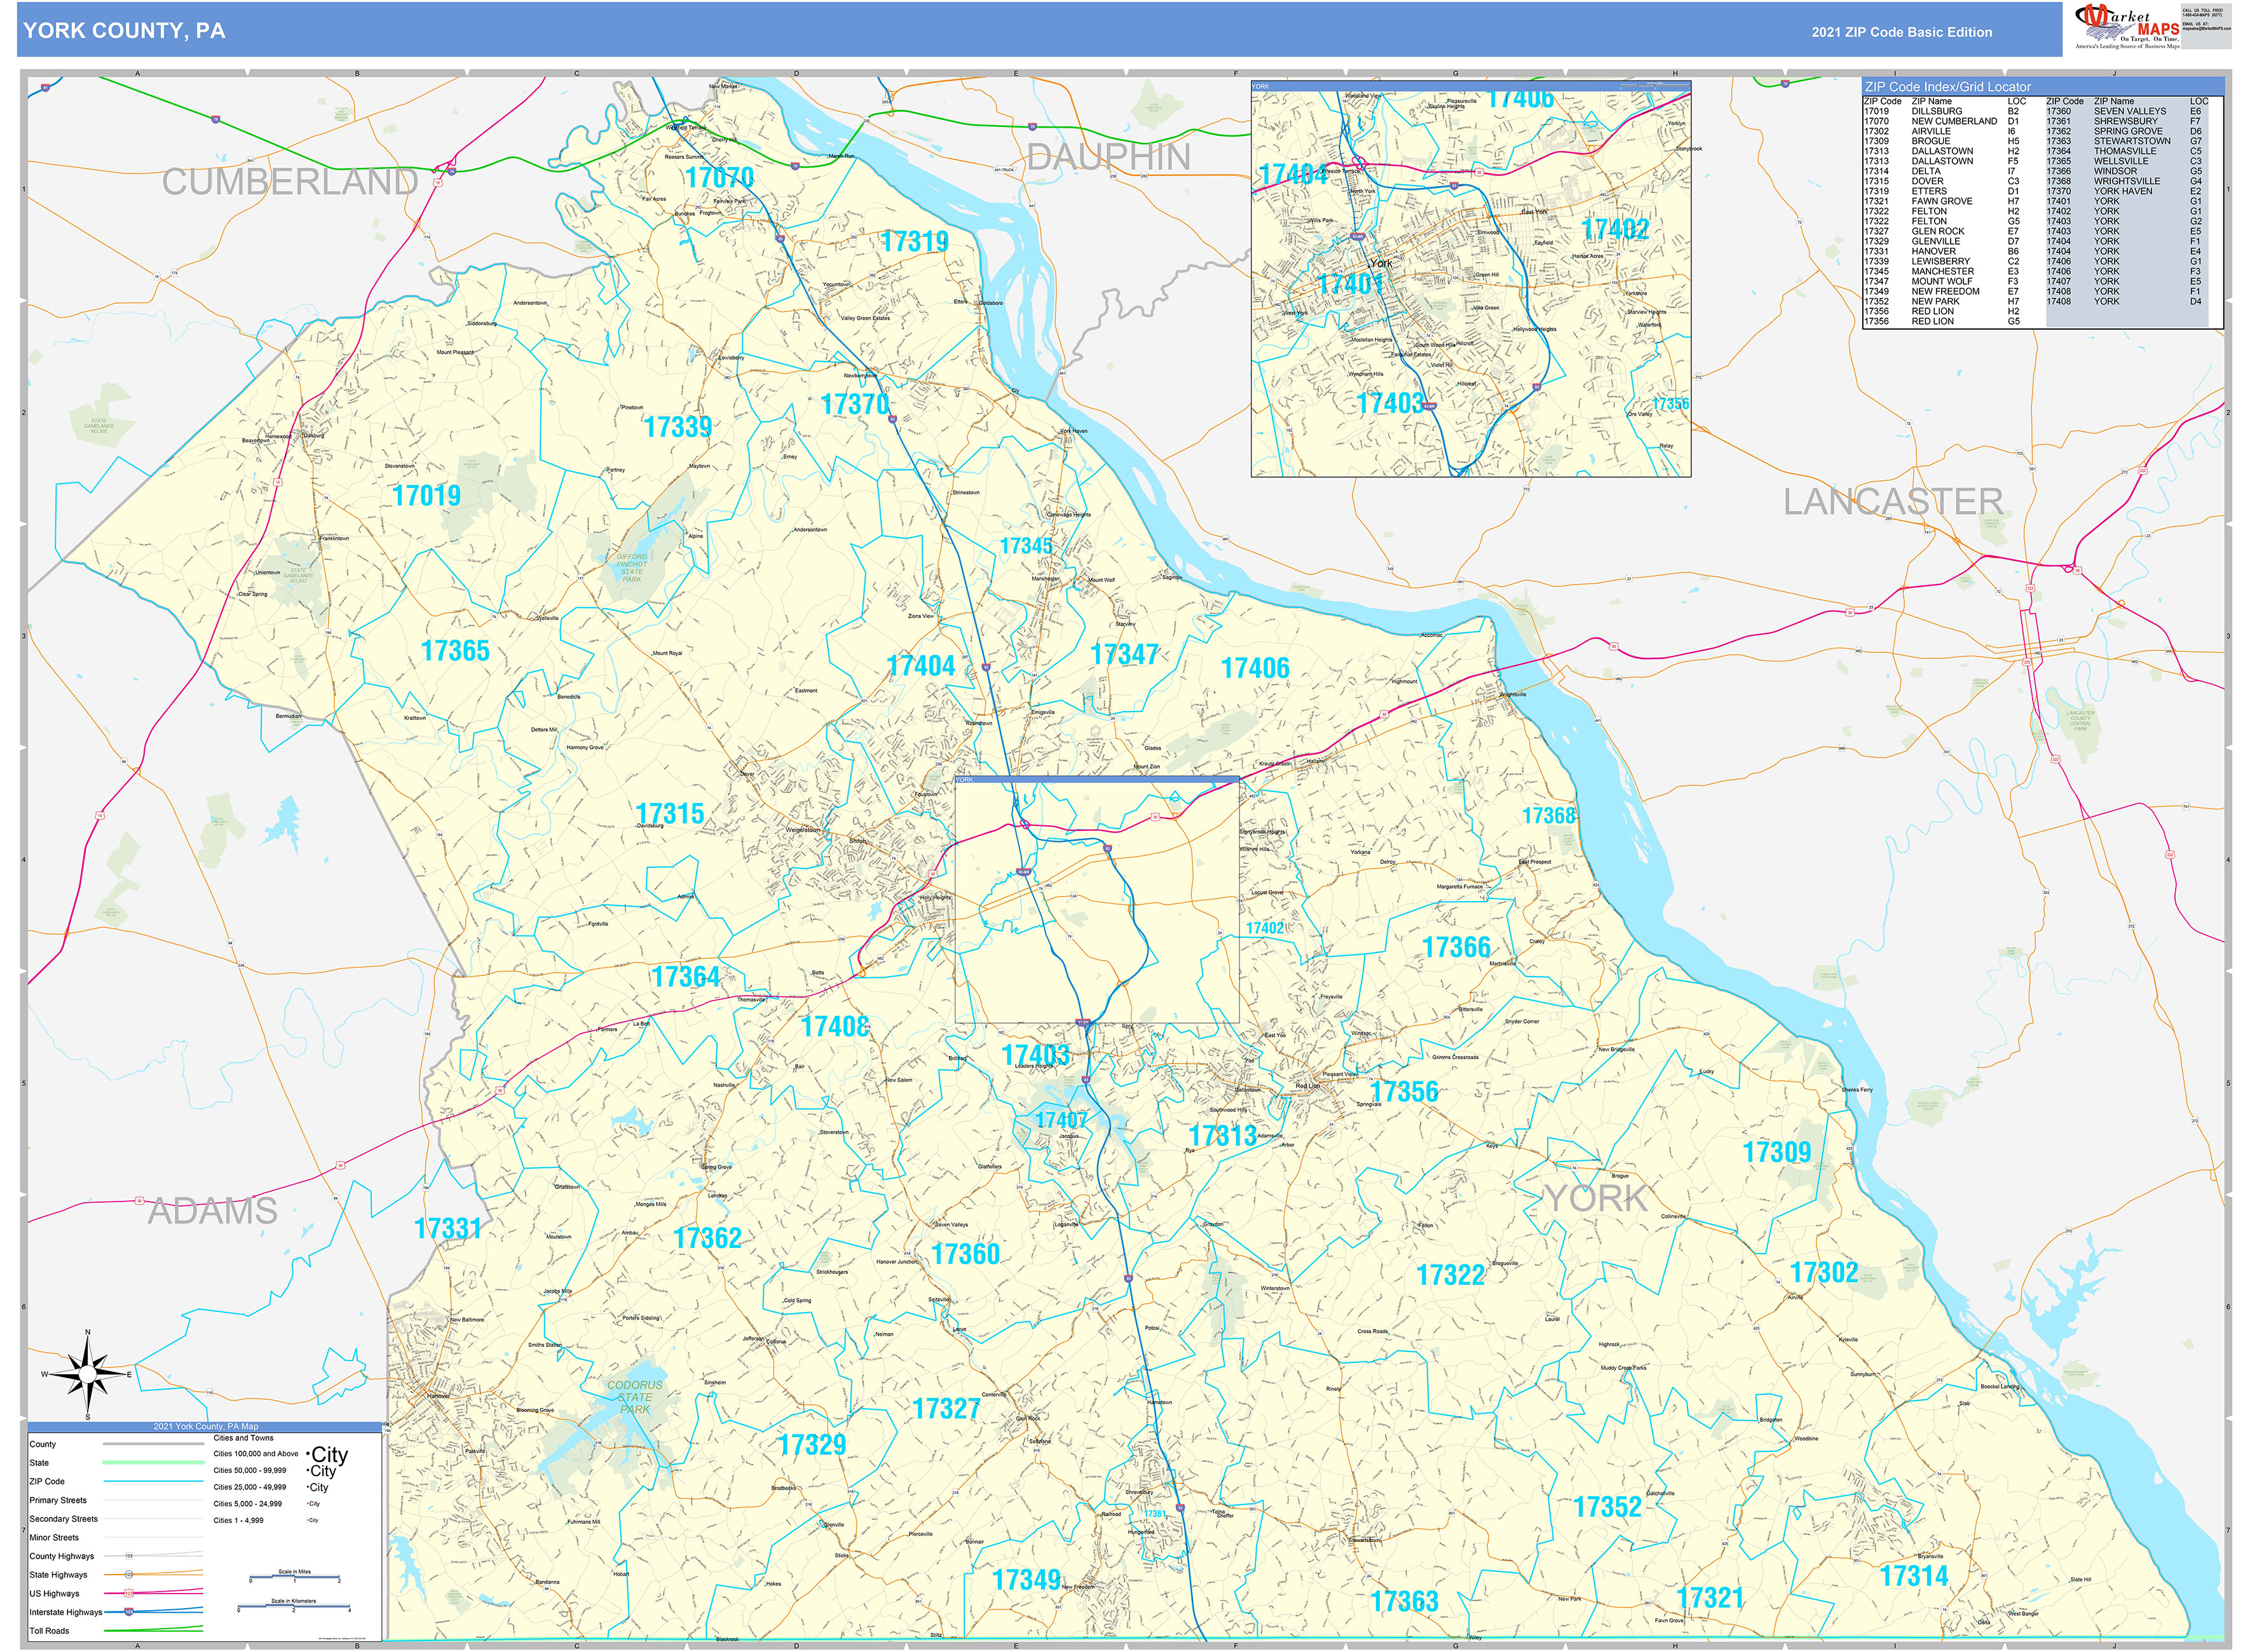This screenshot has height=1652, width=2243.
Task: Click ZIP label 17347 on the map
Action: point(1124,654)
